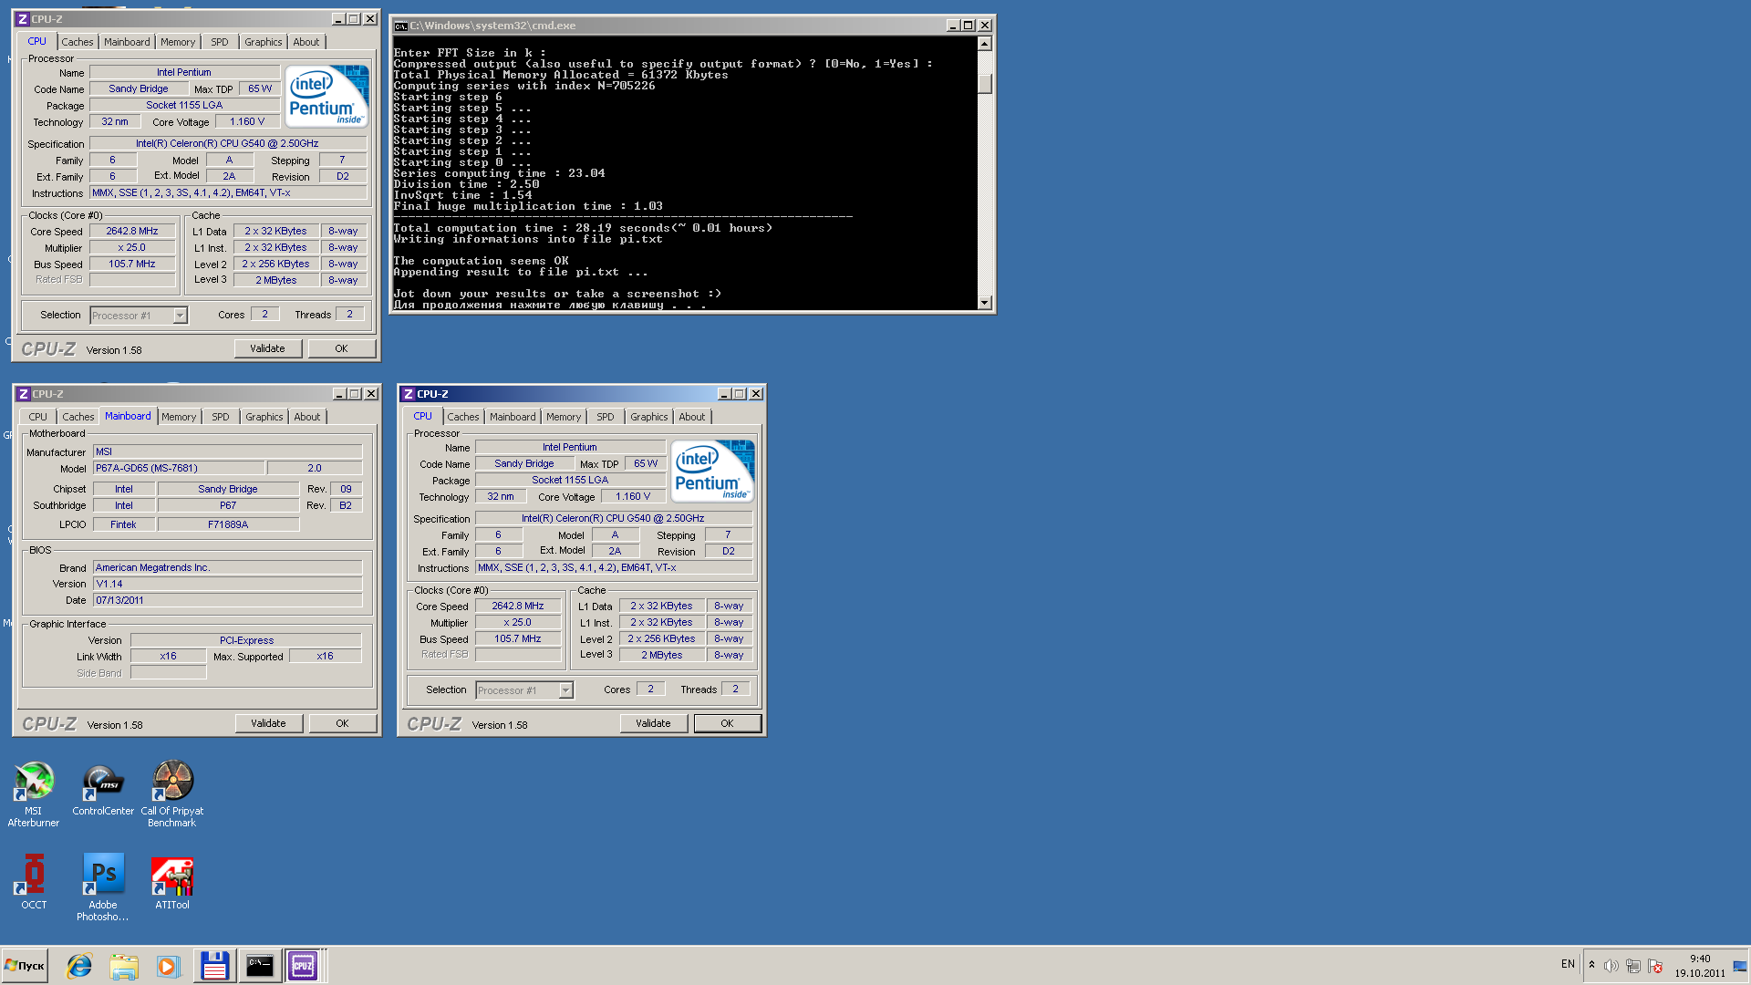
Task: Open Windows Media Player on taskbar
Action: pos(167,966)
